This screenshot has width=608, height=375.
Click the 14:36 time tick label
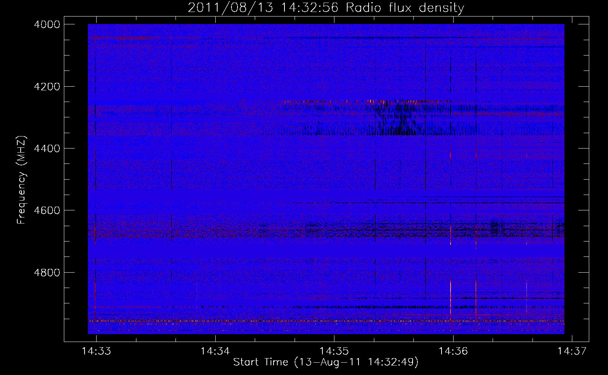(x=453, y=351)
